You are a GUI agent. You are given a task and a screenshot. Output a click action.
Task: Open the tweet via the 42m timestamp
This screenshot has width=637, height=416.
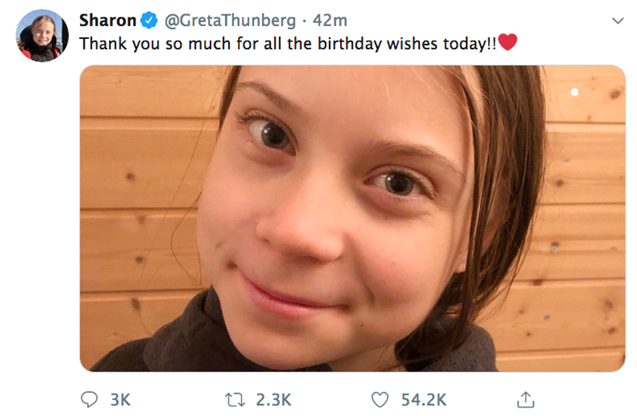tap(330, 21)
